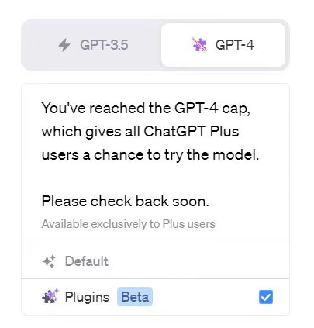The width and height of the screenshot is (314, 328).
Task: Click the blue Beta badge
Action: coord(135,297)
